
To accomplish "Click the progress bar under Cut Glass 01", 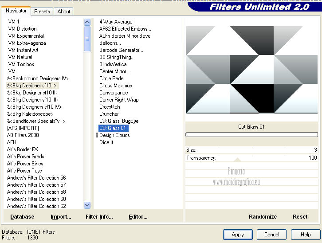I will (251, 135).
